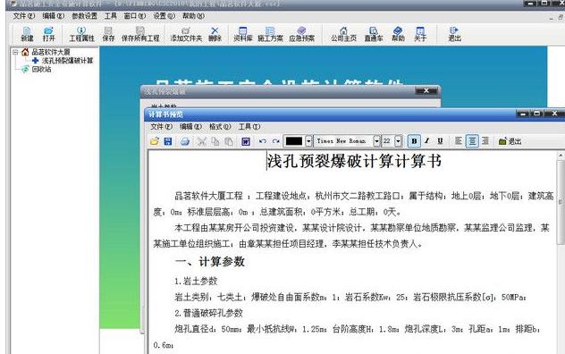
Task: Collapse the 品茗软件大厦 tree node
Action: (x=15, y=52)
